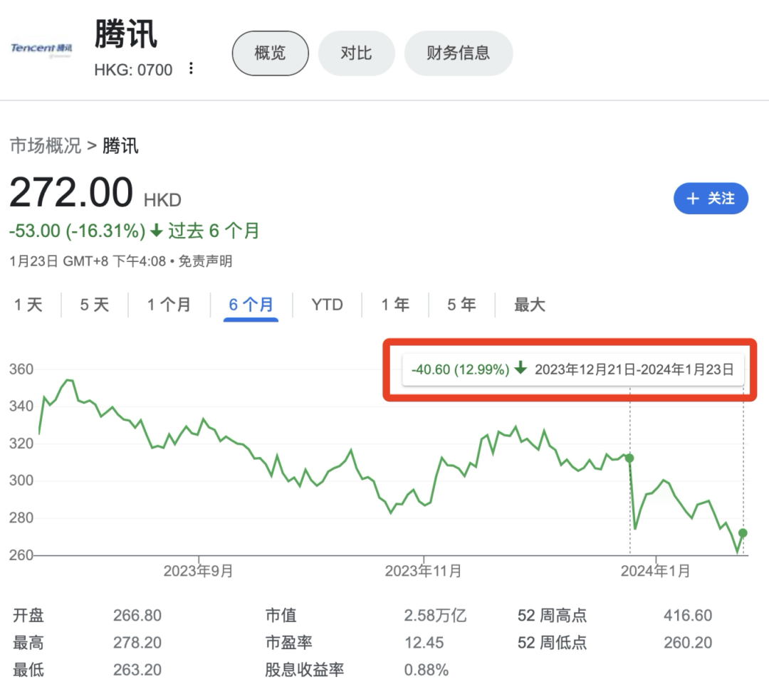Select the 6 个月 range tab
This screenshot has height=694, width=769.
point(251,305)
